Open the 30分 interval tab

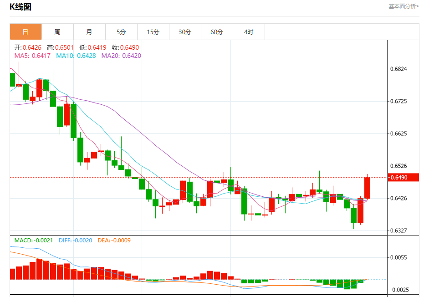click(185, 32)
